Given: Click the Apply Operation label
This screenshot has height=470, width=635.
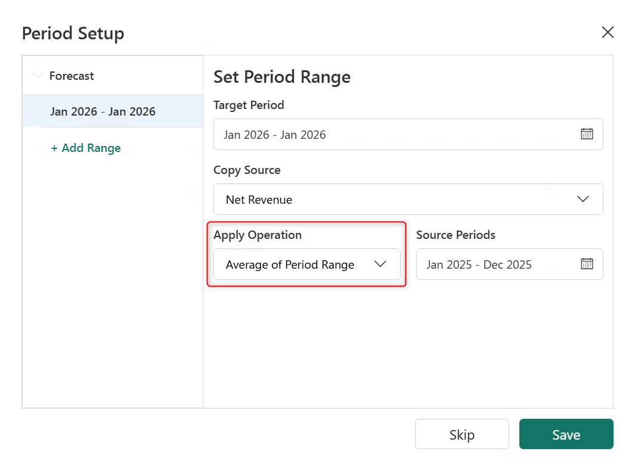Looking at the screenshot, I should click(258, 235).
